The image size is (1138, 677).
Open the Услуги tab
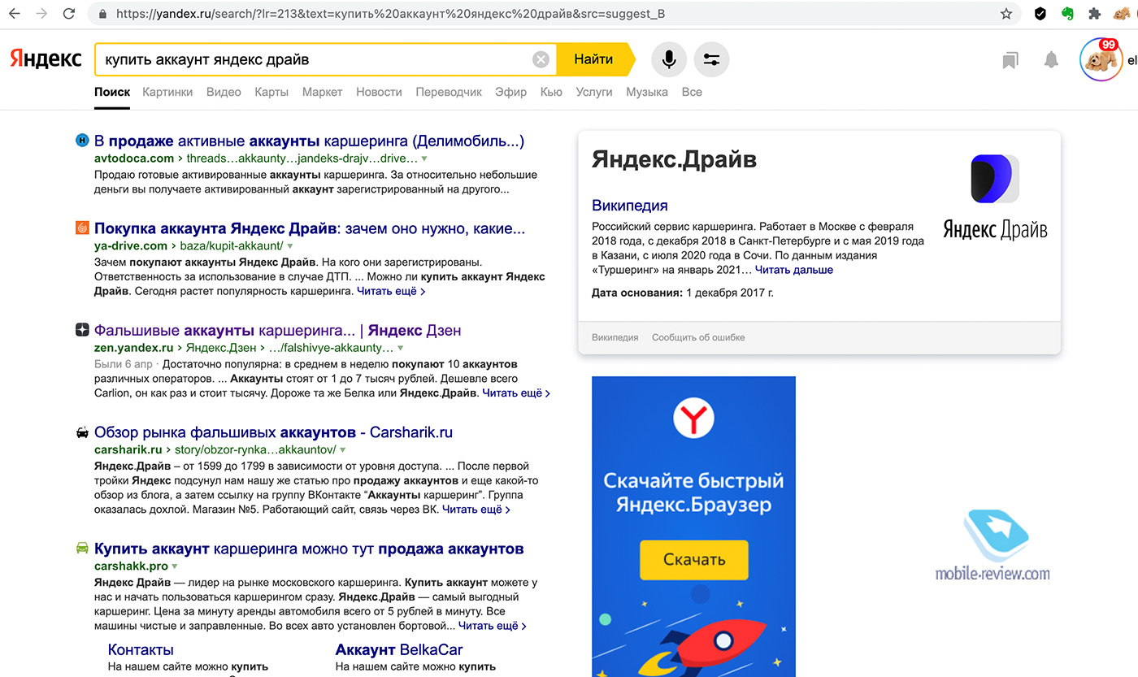coord(594,92)
